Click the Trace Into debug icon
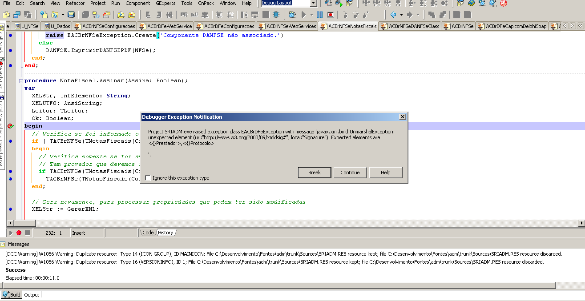Screen dimensions: 585x301 [x=345, y=15]
